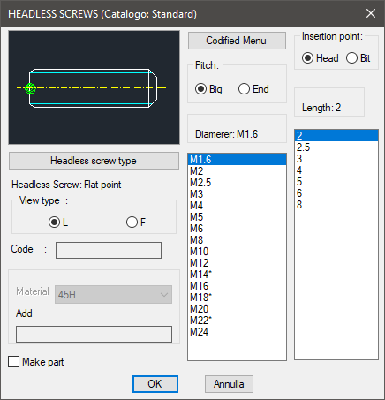Select the End pitch option

[253, 89]
